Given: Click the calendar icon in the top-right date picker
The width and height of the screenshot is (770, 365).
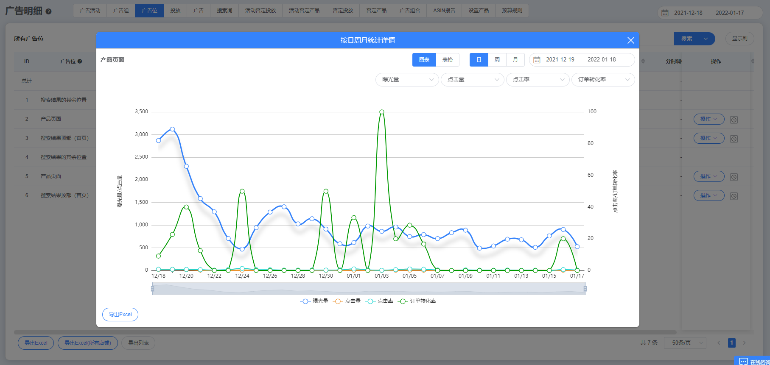Looking at the screenshot, I should tap(665, 13).
